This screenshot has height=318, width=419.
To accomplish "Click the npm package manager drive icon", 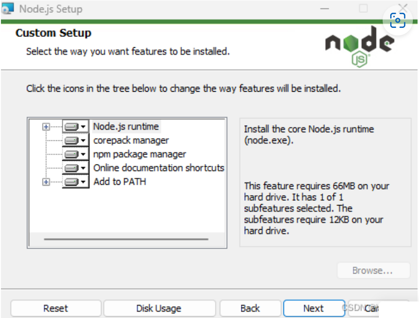I will [x=71, y=155].
